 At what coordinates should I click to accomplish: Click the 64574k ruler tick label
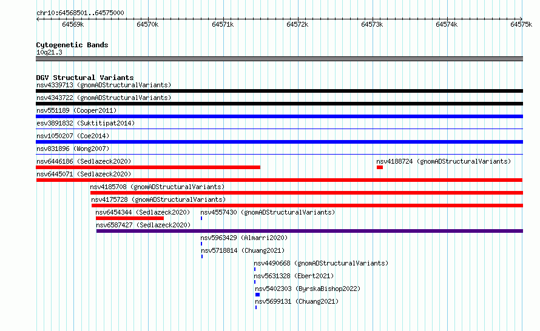coord(447,24)
